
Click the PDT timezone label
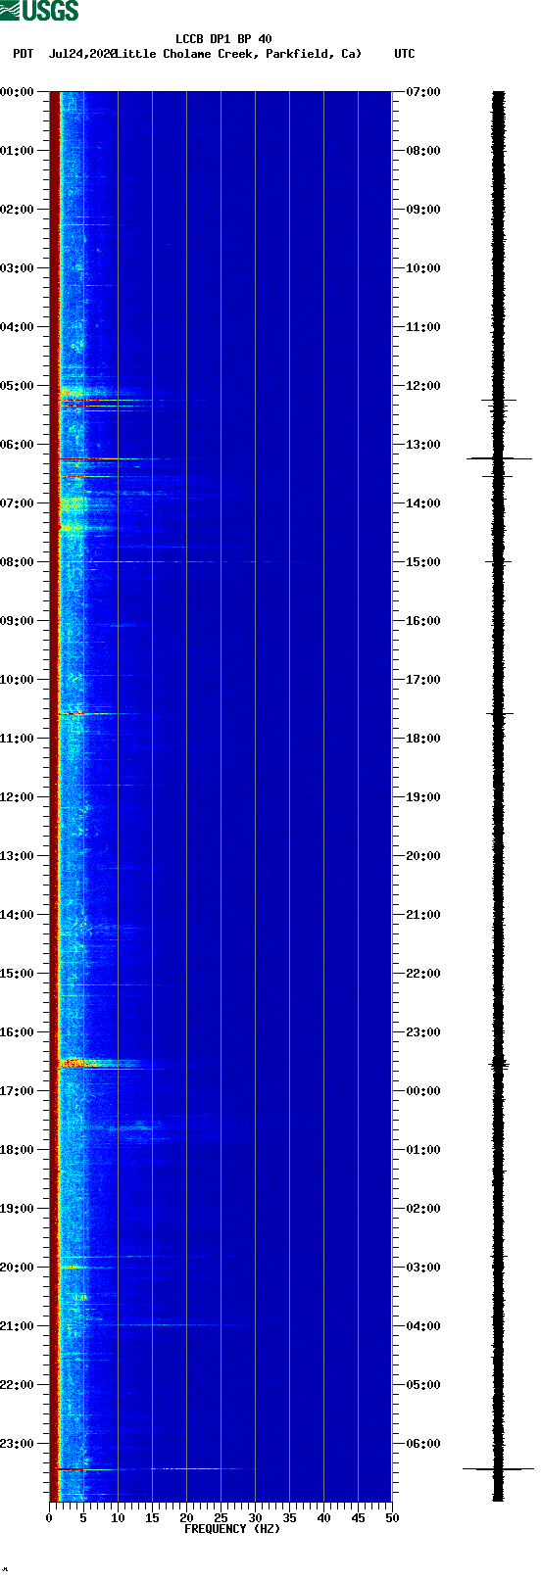point(24,54)
